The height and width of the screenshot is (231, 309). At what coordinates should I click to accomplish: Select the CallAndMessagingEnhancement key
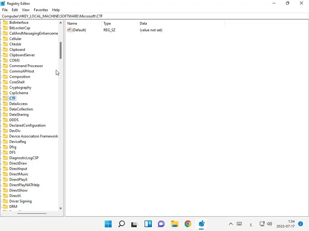[34, 33]
